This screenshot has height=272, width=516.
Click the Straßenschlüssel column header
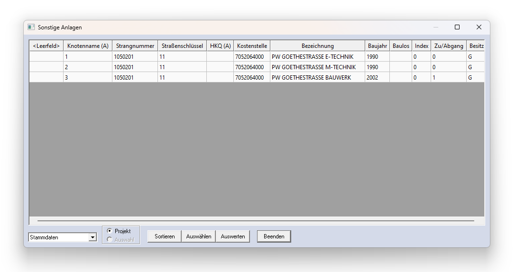click(x=182, y=46)
